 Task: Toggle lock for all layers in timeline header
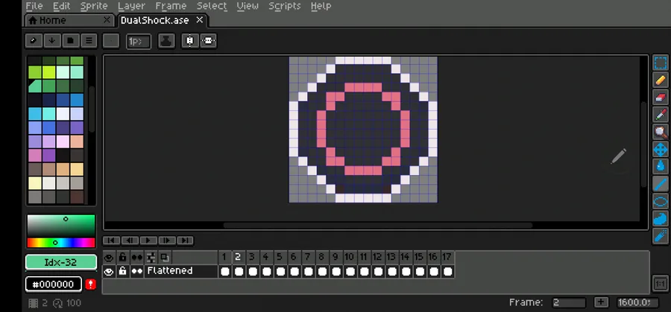point(123,258)
